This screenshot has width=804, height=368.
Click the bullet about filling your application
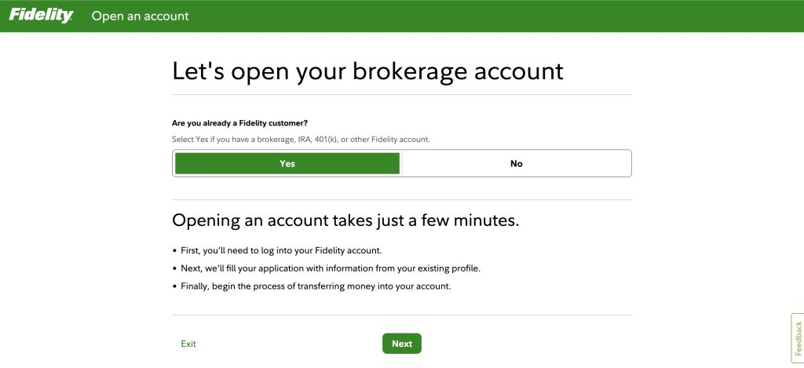(326, 268)
